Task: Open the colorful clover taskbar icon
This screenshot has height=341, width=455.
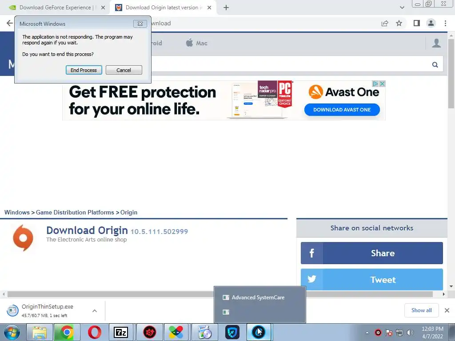Action: [176, 332]
